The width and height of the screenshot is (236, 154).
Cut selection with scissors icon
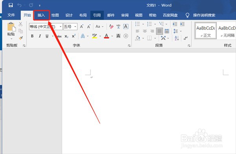coord(20,24)
